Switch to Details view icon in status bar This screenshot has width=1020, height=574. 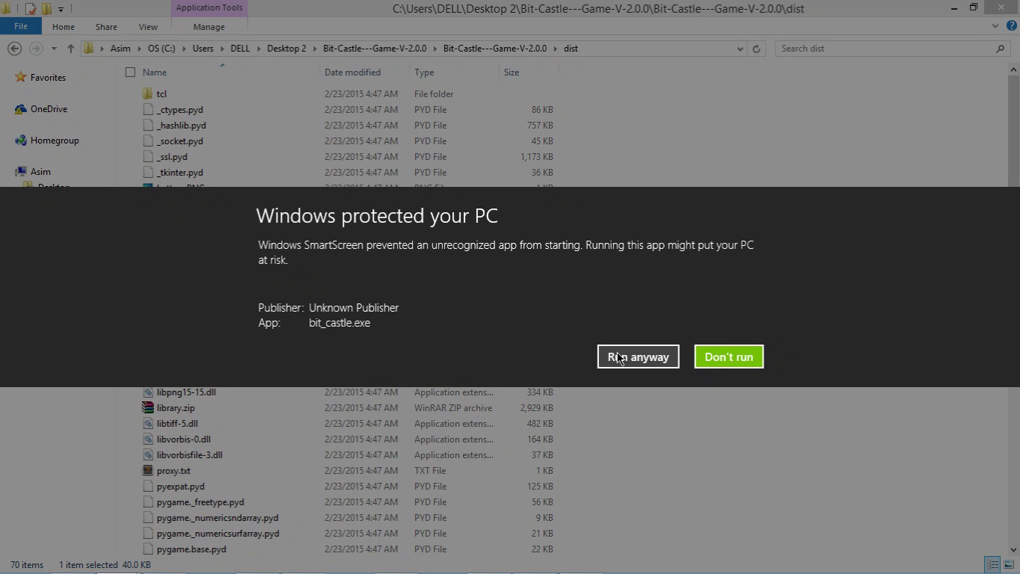click(992, 565)
